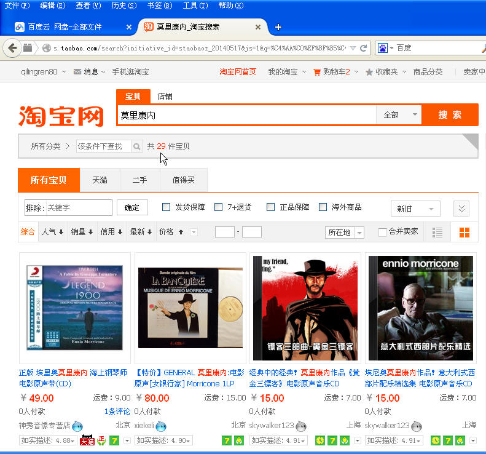The width and height of the screenshot is (486, 454).
Task: Click the bookmarks folder icon beside back button
Action: [x=28, y=48]
